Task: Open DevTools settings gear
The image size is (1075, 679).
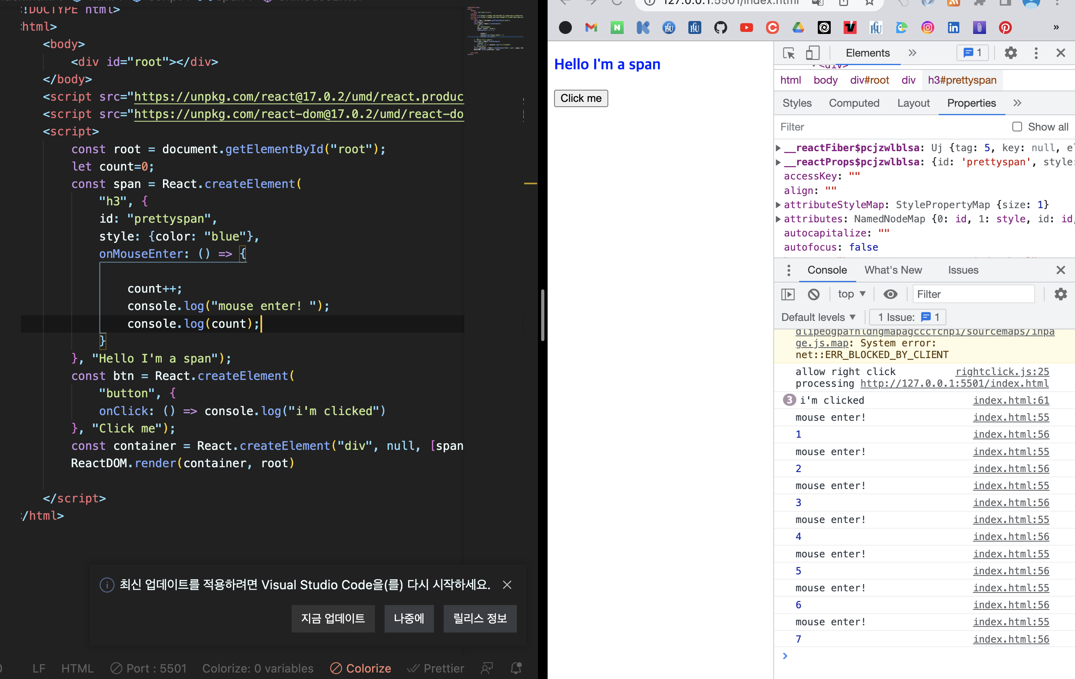Action: pyautogui.click(x=1010, y=53)
